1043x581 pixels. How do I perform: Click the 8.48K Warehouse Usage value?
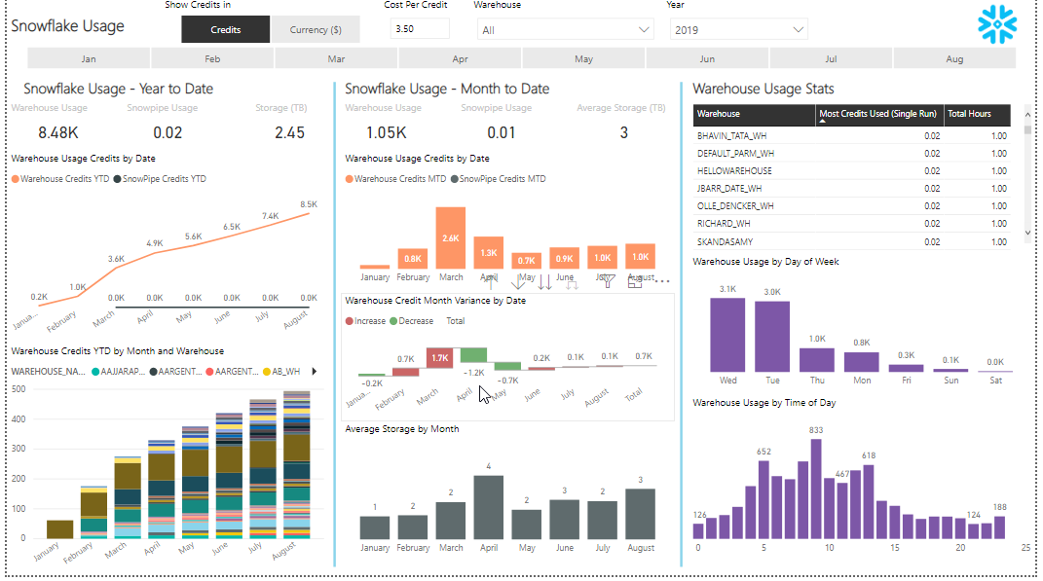pos(57,133)
